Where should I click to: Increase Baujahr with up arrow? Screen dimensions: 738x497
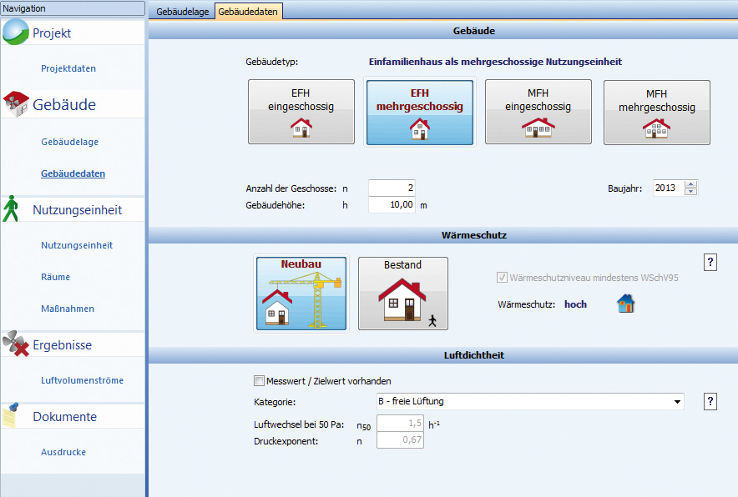(x=690, y=184)
